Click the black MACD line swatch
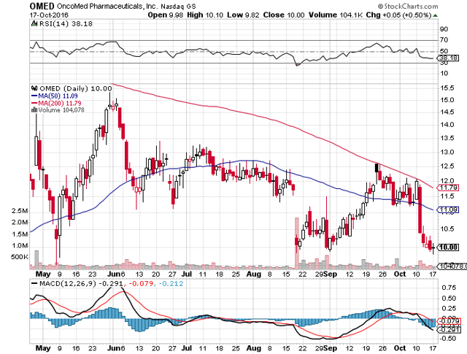The height and width of the screenshot is (354, 467). (x=34, y=283)
